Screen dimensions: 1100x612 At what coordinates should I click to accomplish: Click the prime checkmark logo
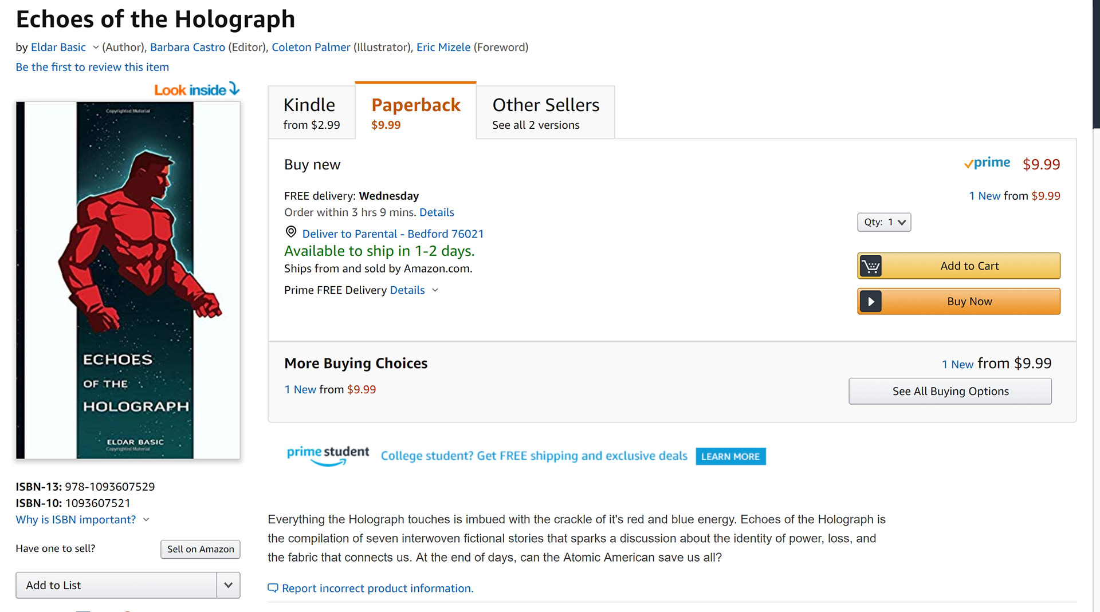tap(987, 163)
